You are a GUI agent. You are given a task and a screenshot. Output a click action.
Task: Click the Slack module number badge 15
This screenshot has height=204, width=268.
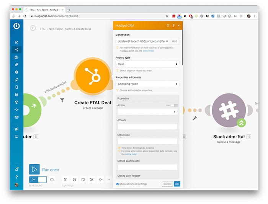click(249, 137)
